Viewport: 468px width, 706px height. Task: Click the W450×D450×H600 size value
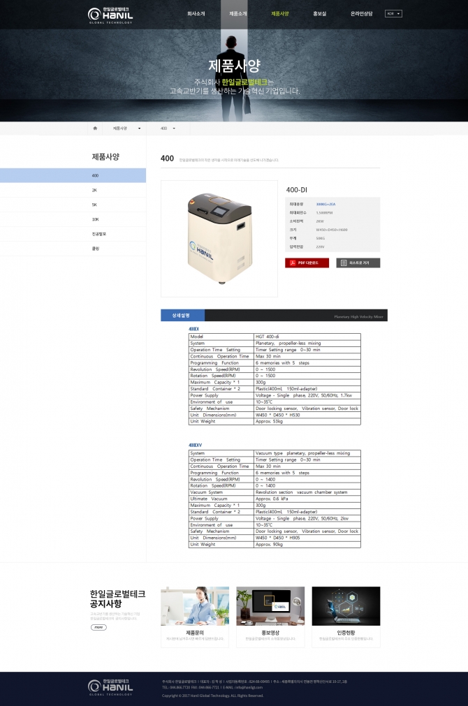coord(332,230)
